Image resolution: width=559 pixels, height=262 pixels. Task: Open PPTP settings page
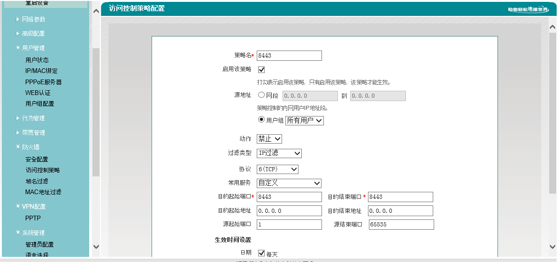pyautogui.click(x=33, y=218)
